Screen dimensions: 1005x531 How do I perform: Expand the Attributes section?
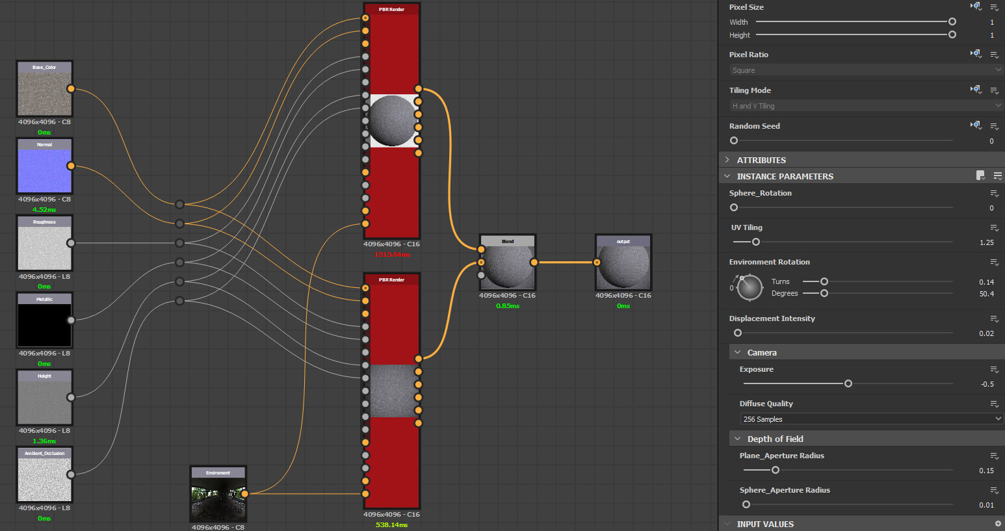pyautogui.click(x=727, y=160)
